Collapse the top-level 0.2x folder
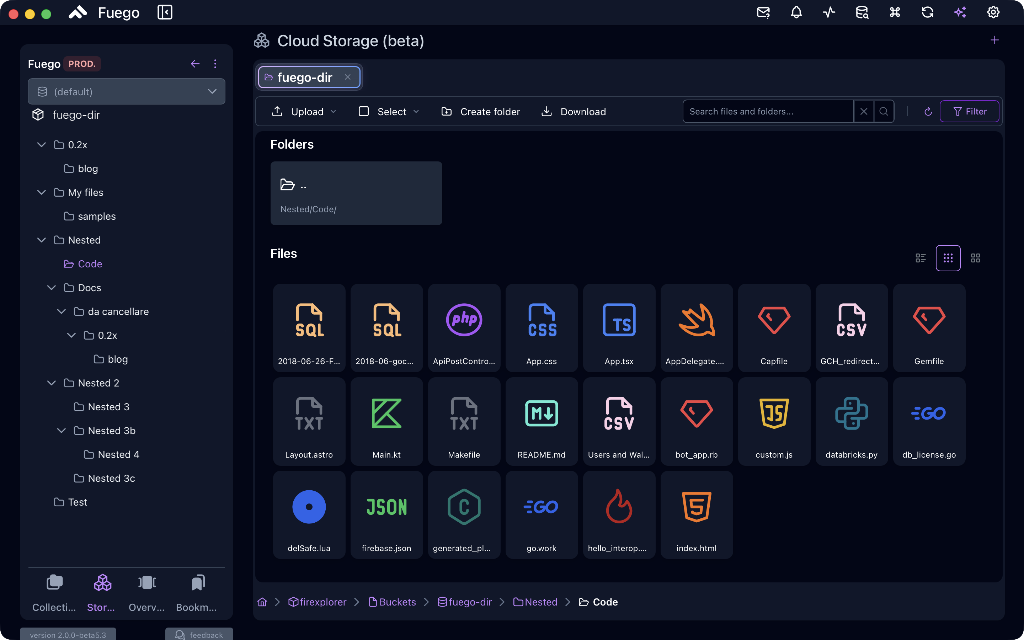The height and width of the screenshot is (640, 1024). (42, 145)
